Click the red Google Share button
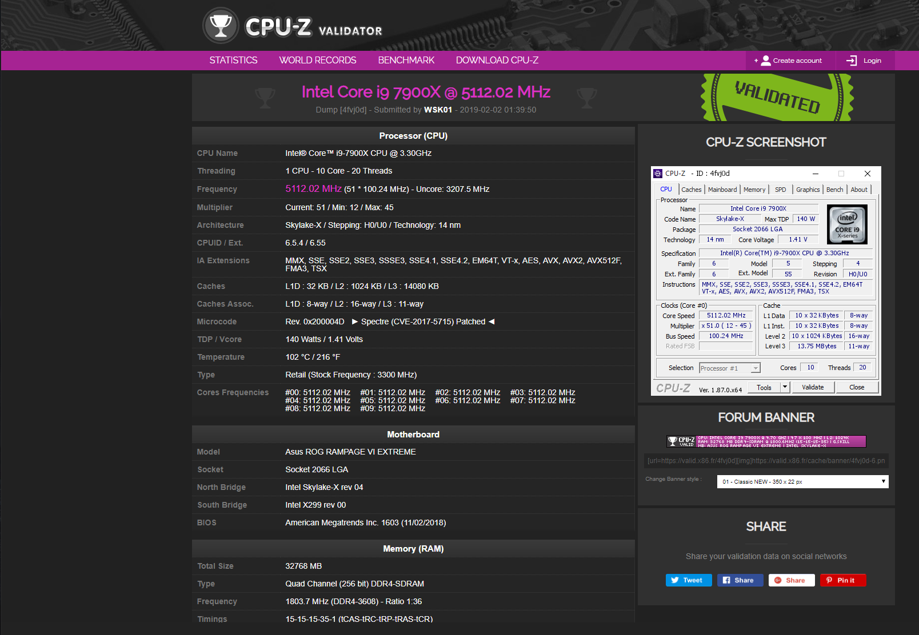Image resolution: width=919 pixels, height=635 pixels. (792, 580)
